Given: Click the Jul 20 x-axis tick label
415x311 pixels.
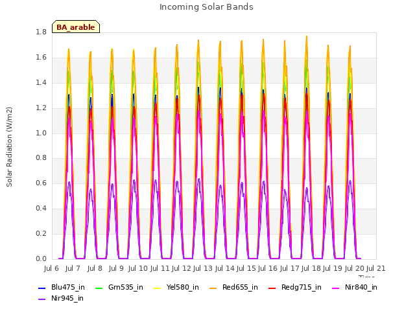Looking at the screenshot, I should click(x=354, y=268).
